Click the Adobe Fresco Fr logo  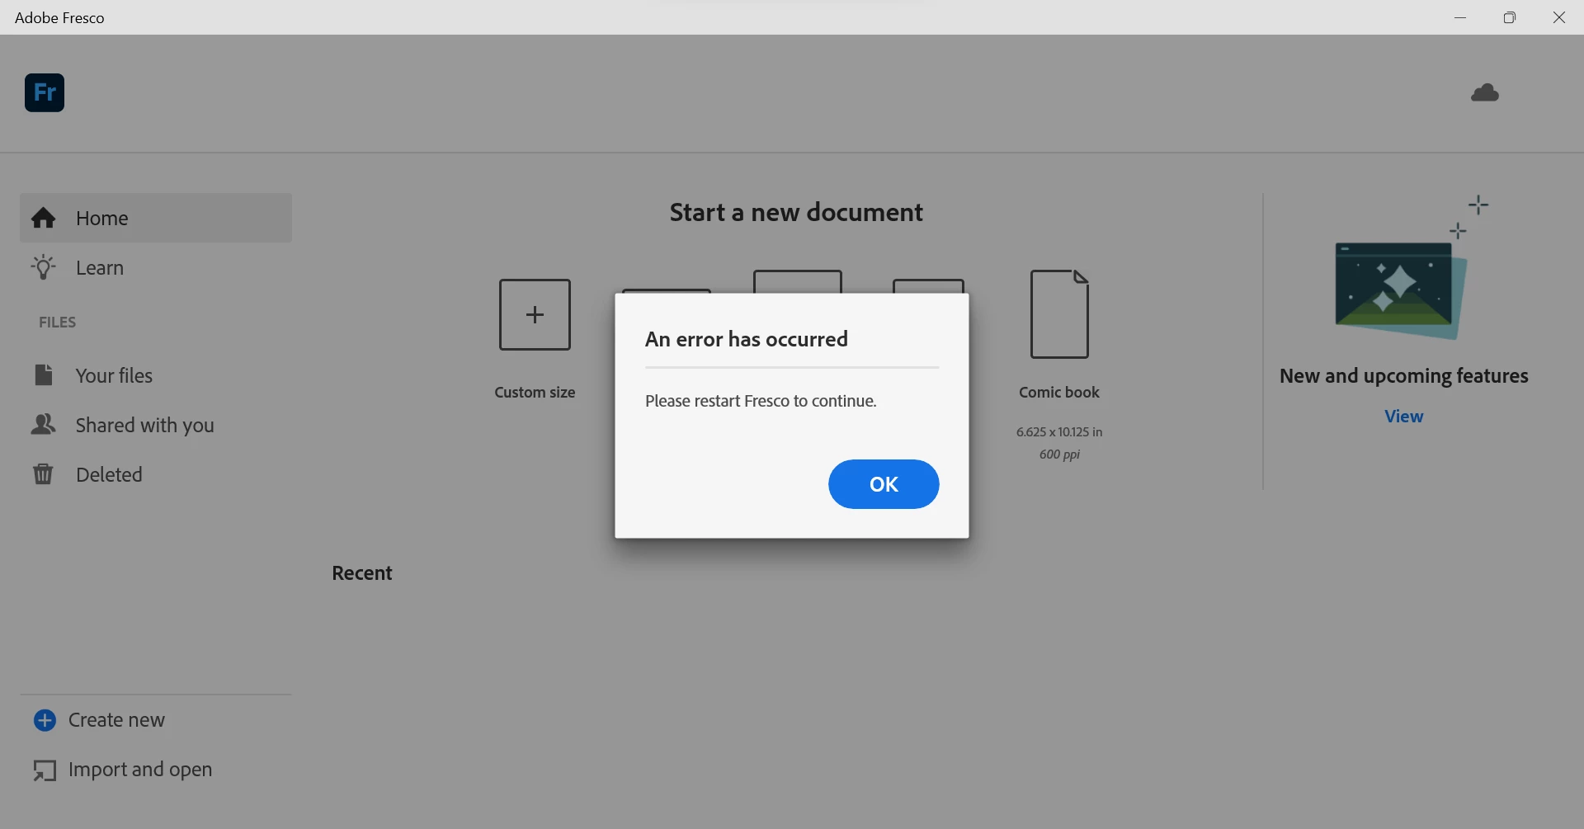point(45,92)
